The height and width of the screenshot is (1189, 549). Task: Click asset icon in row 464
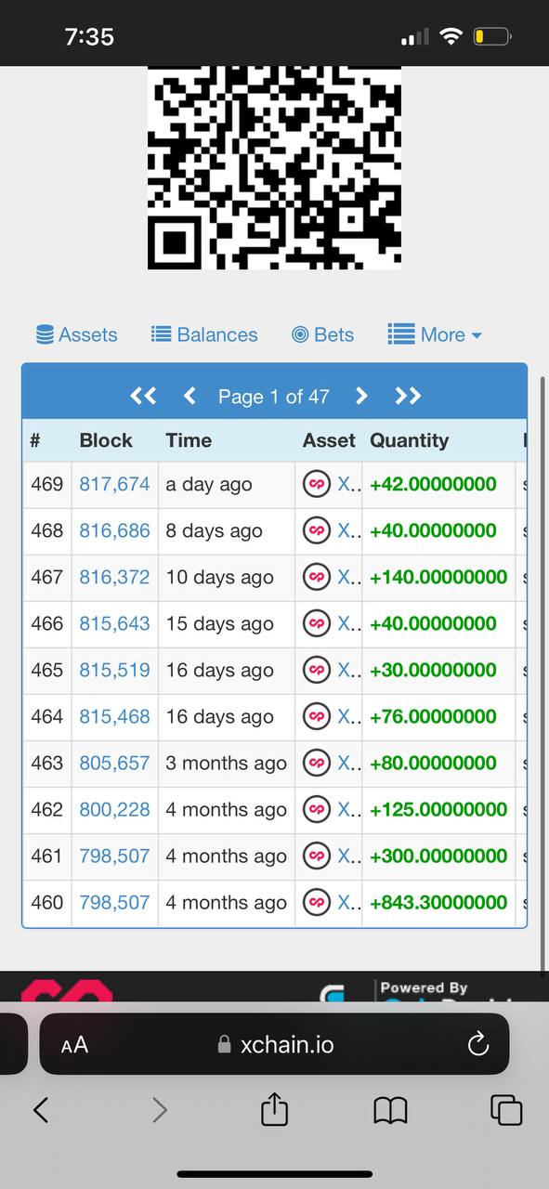tap(317, 716)
